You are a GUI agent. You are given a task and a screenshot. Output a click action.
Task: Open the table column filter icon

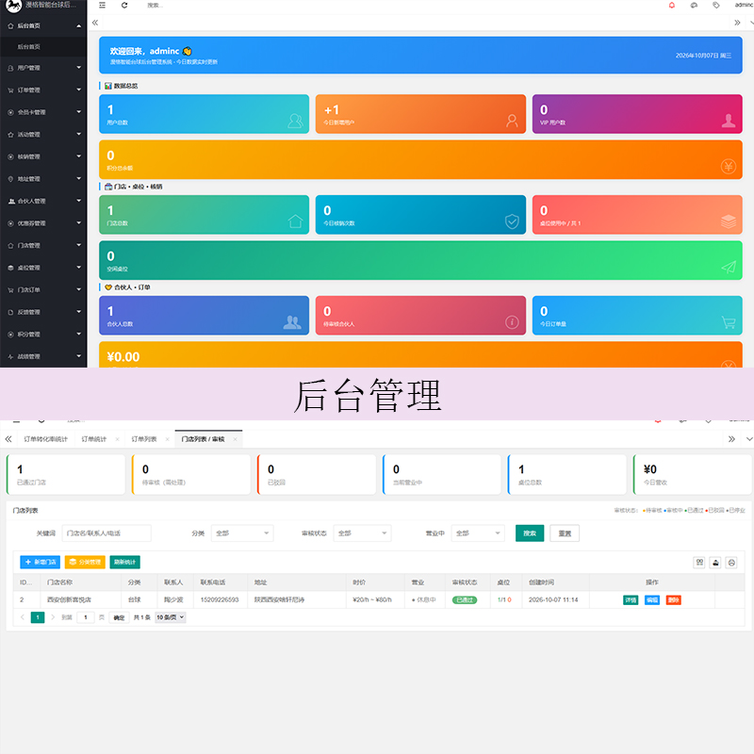pyautogui.click(x=699, y=563)
